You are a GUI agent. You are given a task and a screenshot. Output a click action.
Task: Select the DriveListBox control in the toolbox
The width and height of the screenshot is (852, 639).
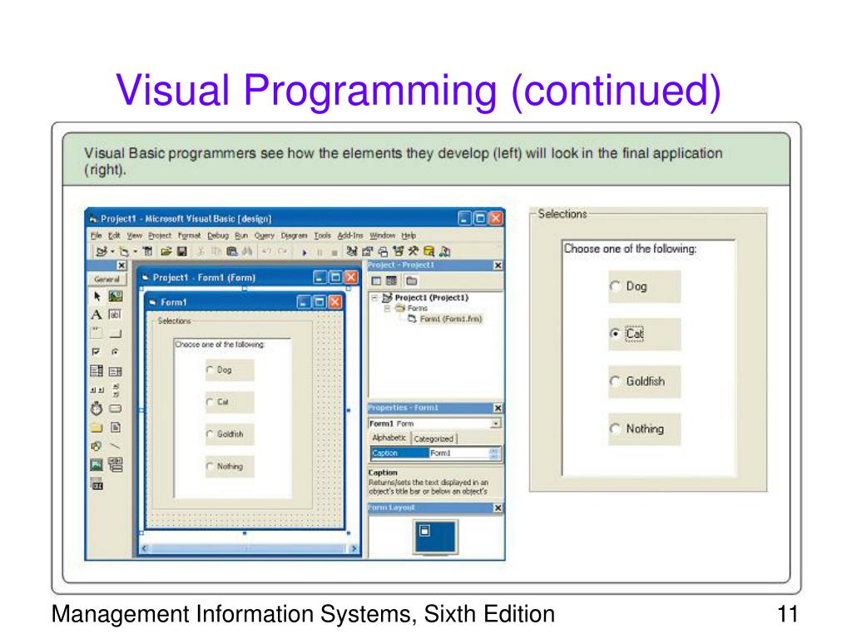pos(115,408)
